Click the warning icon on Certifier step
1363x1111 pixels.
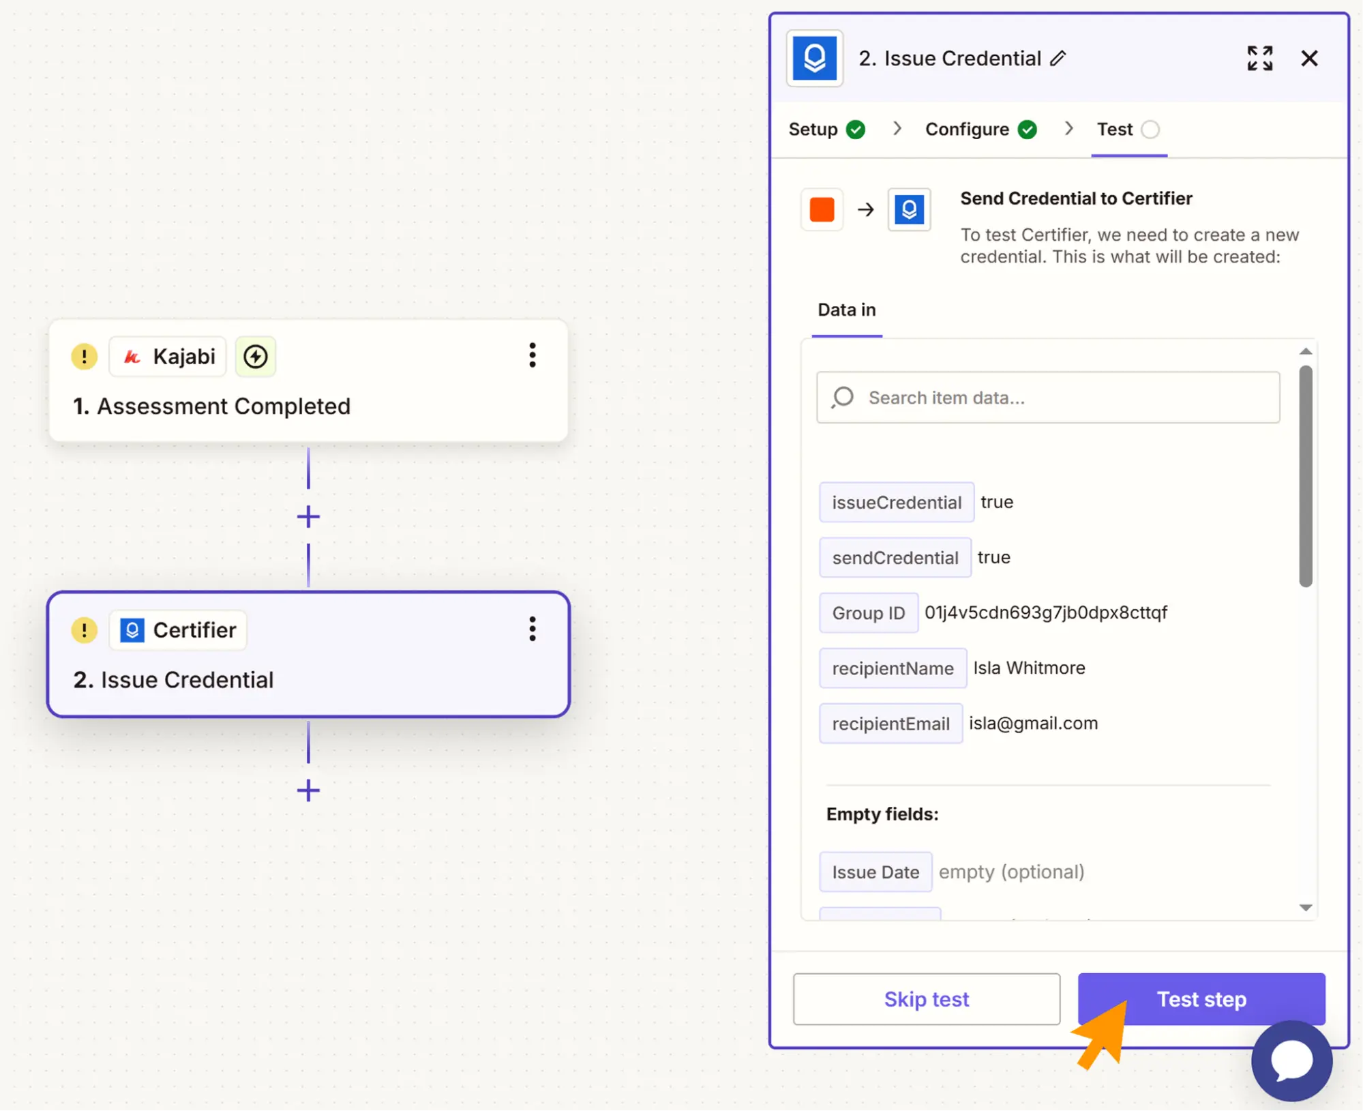coord(84,630)
